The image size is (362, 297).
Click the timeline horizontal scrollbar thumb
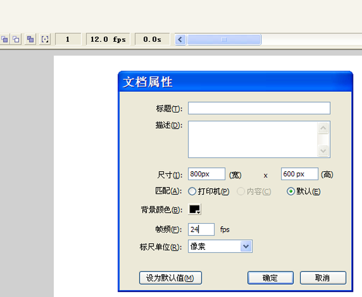pyautogui.click(x=224, y=40)
